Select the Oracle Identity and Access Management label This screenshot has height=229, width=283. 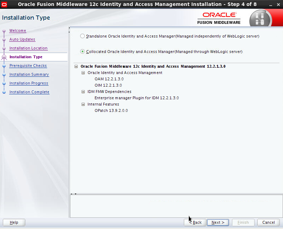point(125,73)
